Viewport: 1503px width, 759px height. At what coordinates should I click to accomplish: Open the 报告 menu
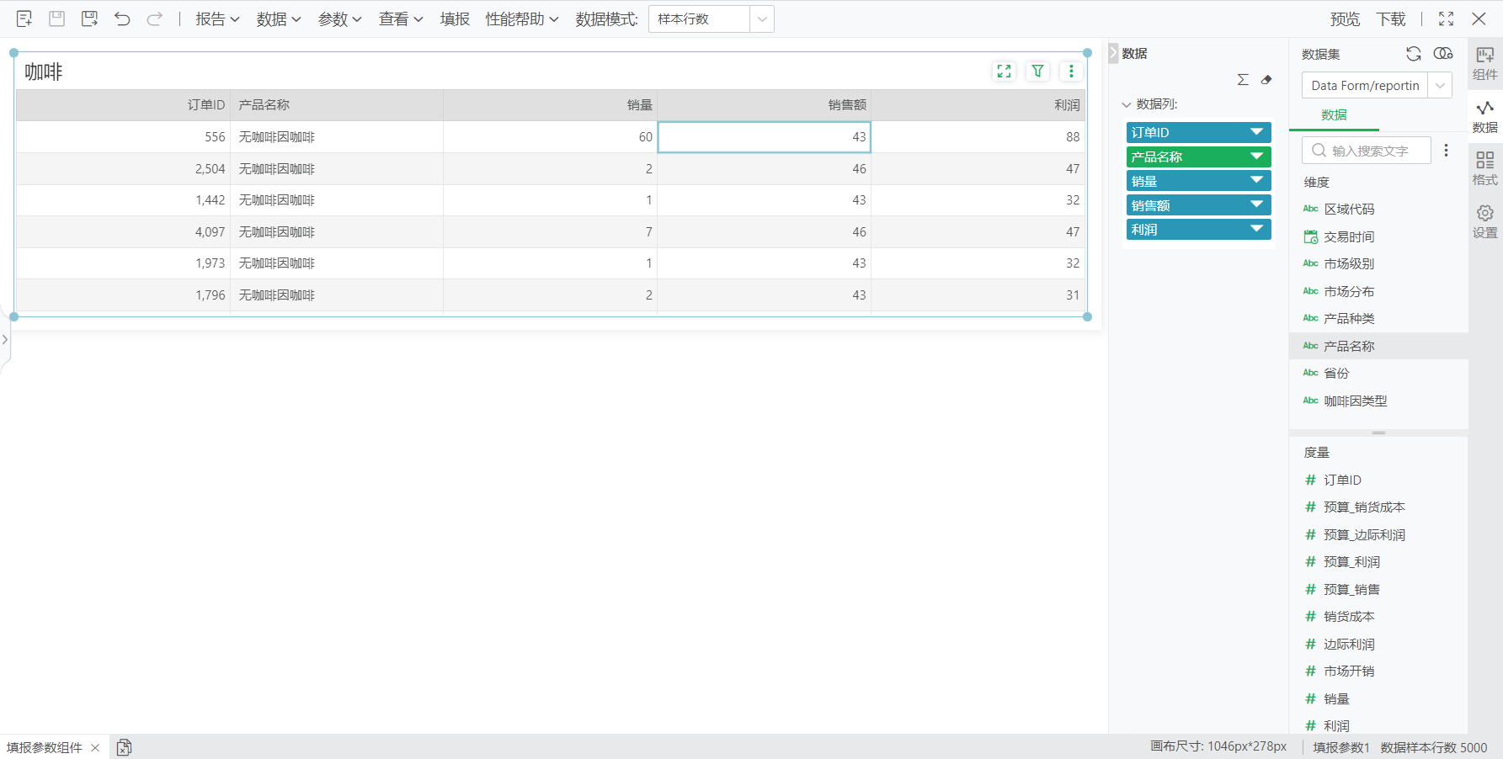pos(217,19)
